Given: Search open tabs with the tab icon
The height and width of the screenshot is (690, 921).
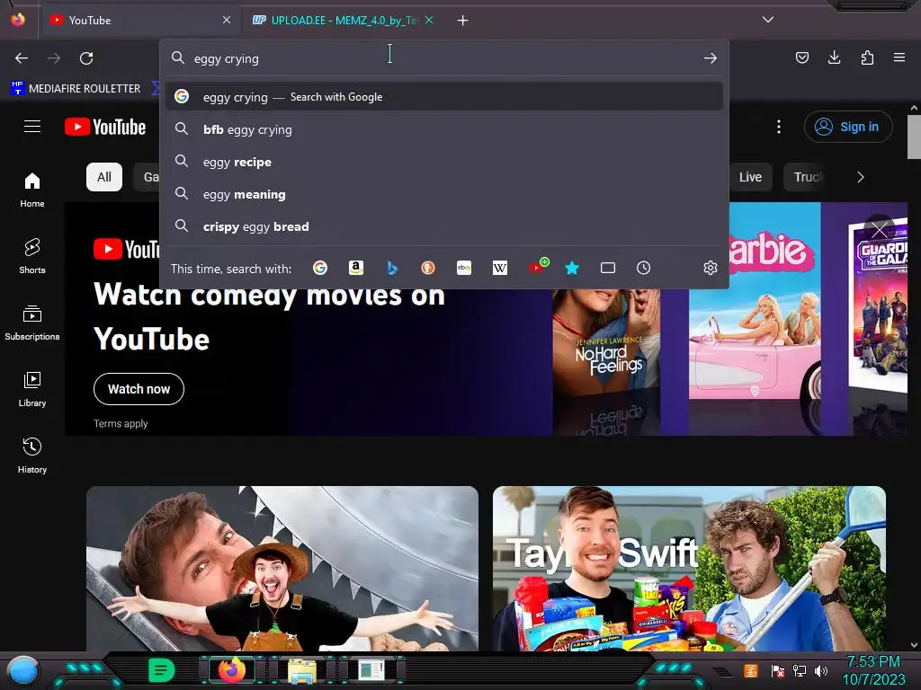Looking at the screenshot, I should click(x=608, y=268).
